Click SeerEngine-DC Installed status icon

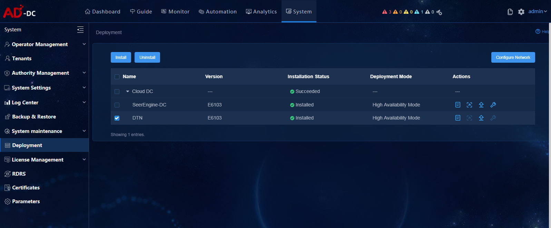[292, 105]
